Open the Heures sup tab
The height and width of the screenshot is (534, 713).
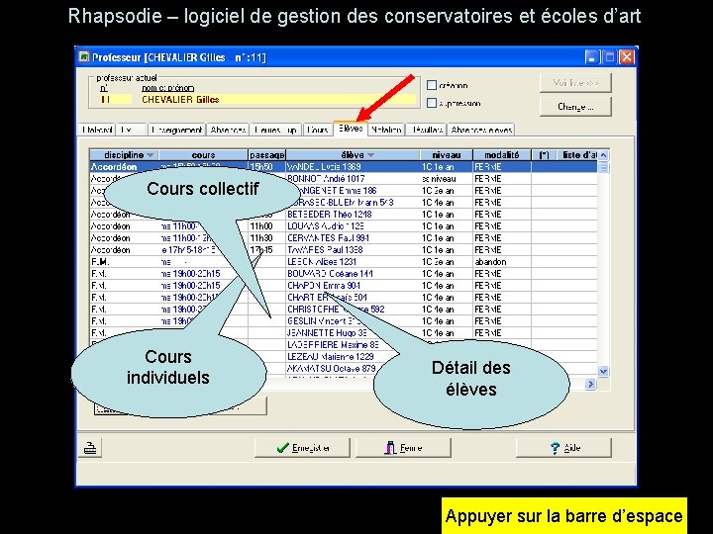[275, 130]
